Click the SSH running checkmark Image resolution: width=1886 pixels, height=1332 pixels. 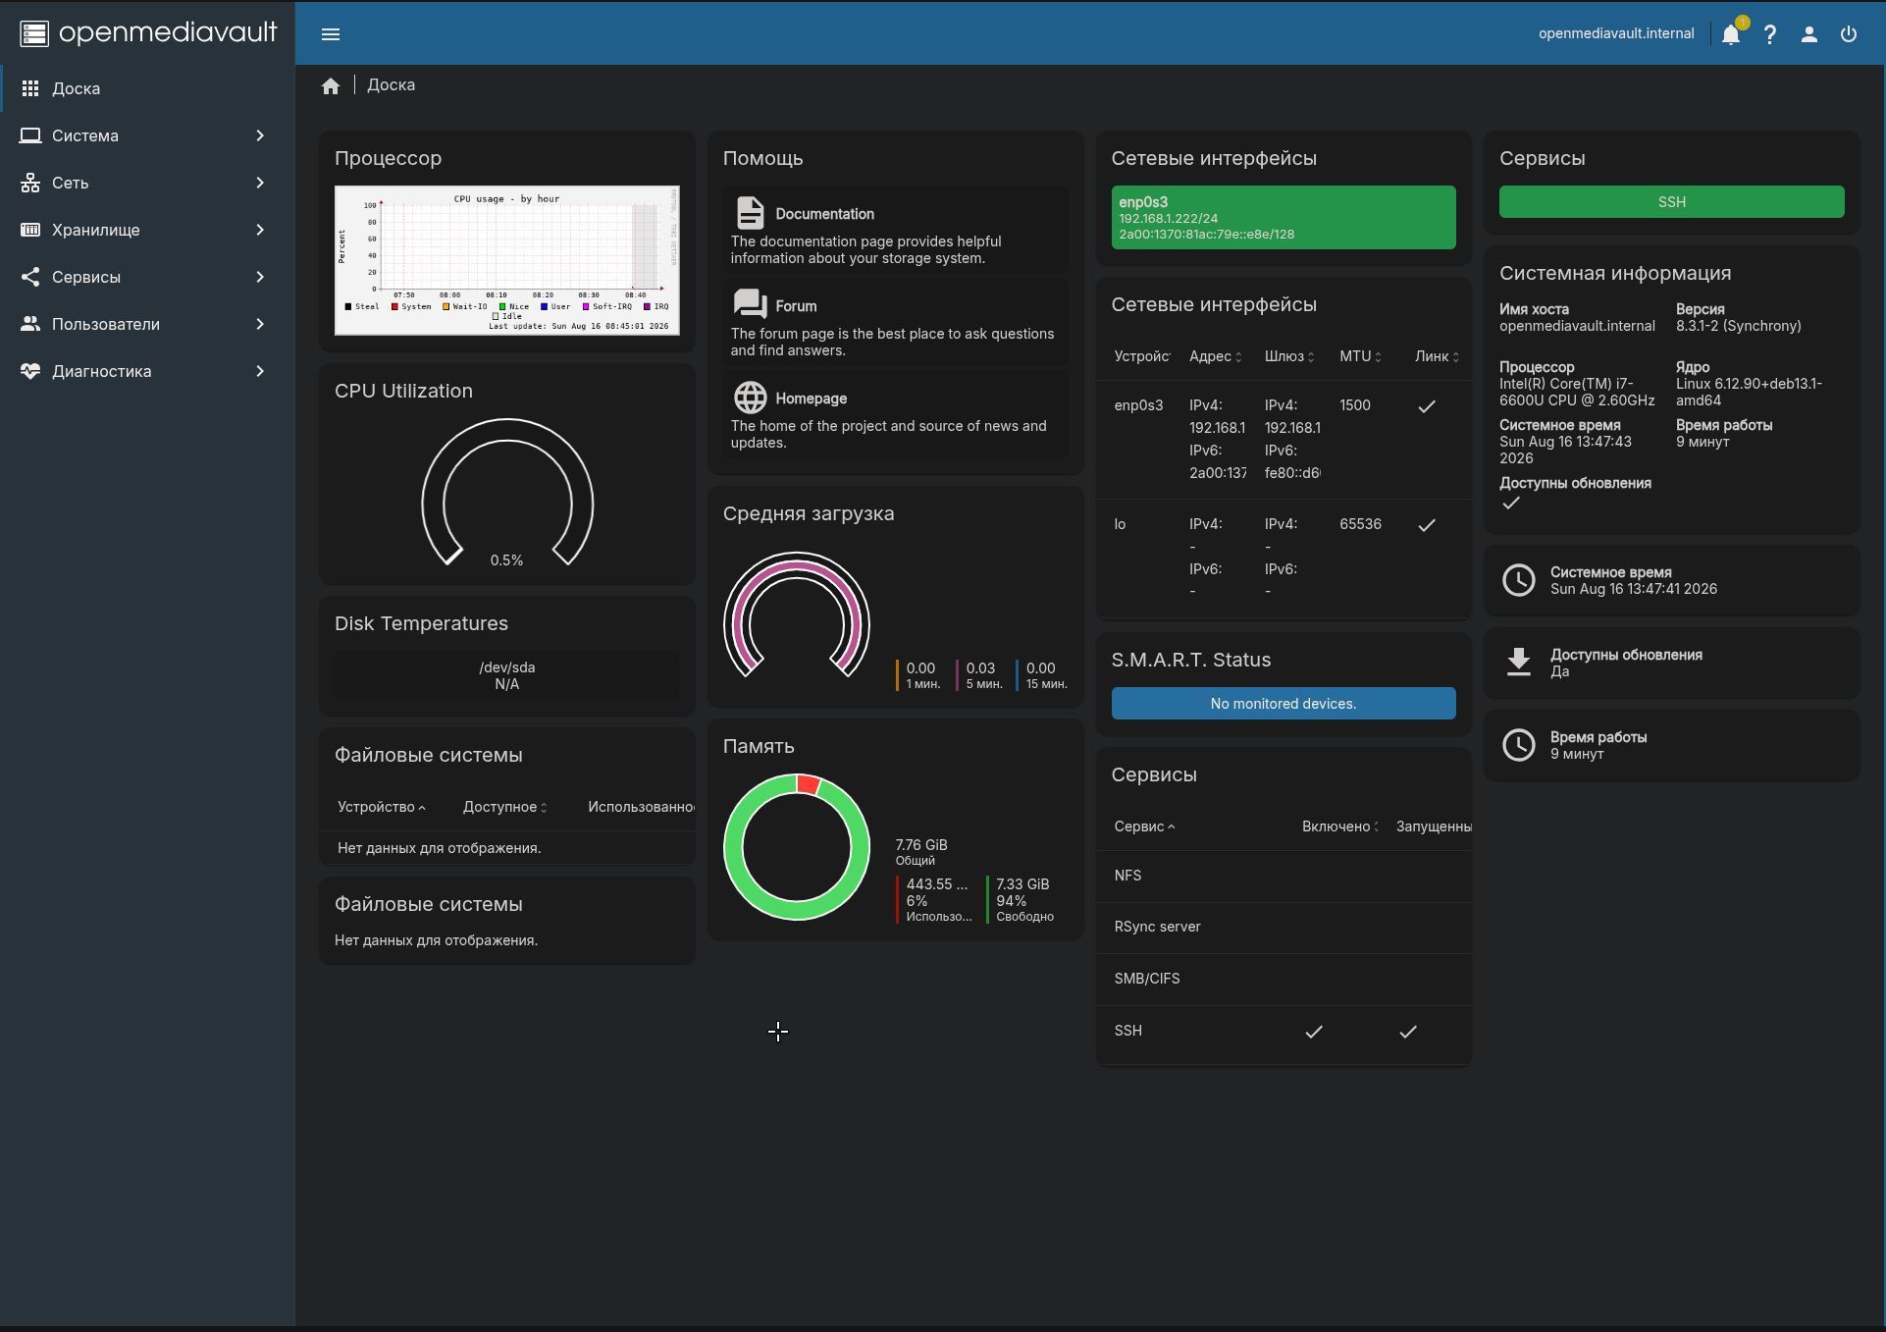point(1407,1032)
